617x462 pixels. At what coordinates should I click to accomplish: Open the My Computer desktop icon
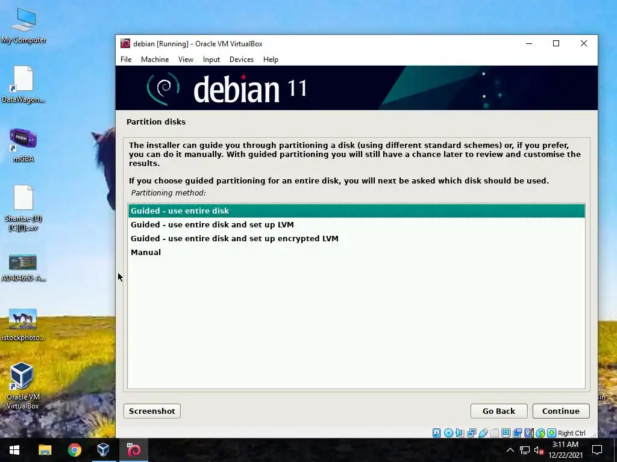coord(23,25)
